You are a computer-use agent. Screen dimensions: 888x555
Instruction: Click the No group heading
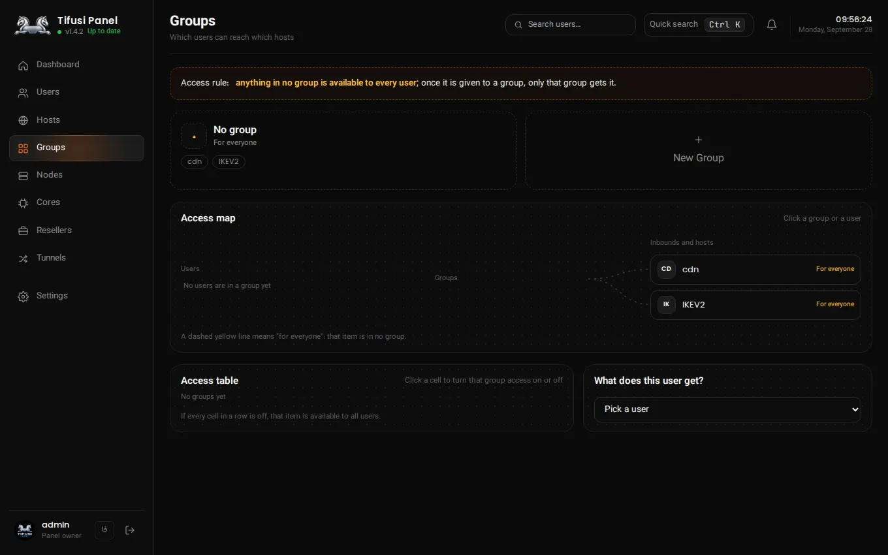tap(235, 130)
